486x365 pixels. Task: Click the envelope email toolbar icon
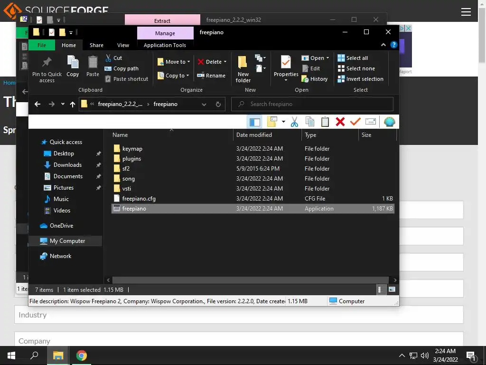(370, 122)
